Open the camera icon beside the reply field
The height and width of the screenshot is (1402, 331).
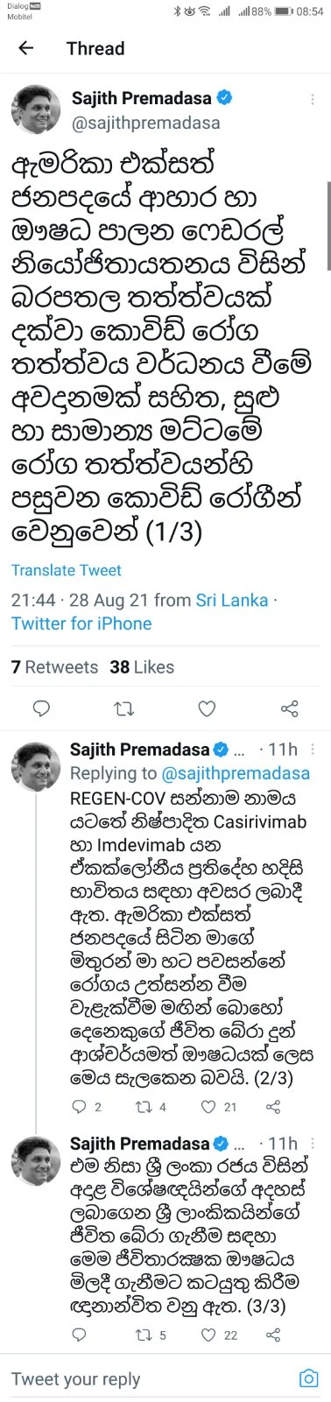tap(308, 1378)
